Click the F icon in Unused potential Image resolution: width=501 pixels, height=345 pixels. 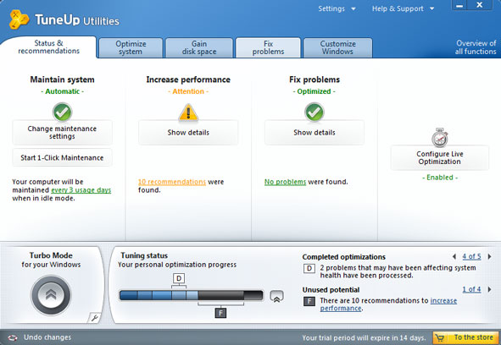(309, 301)
